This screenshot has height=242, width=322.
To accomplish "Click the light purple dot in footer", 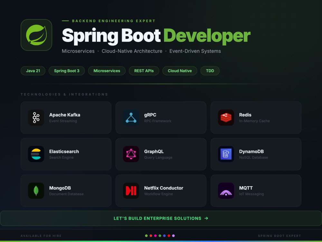I will pos(174,236).
